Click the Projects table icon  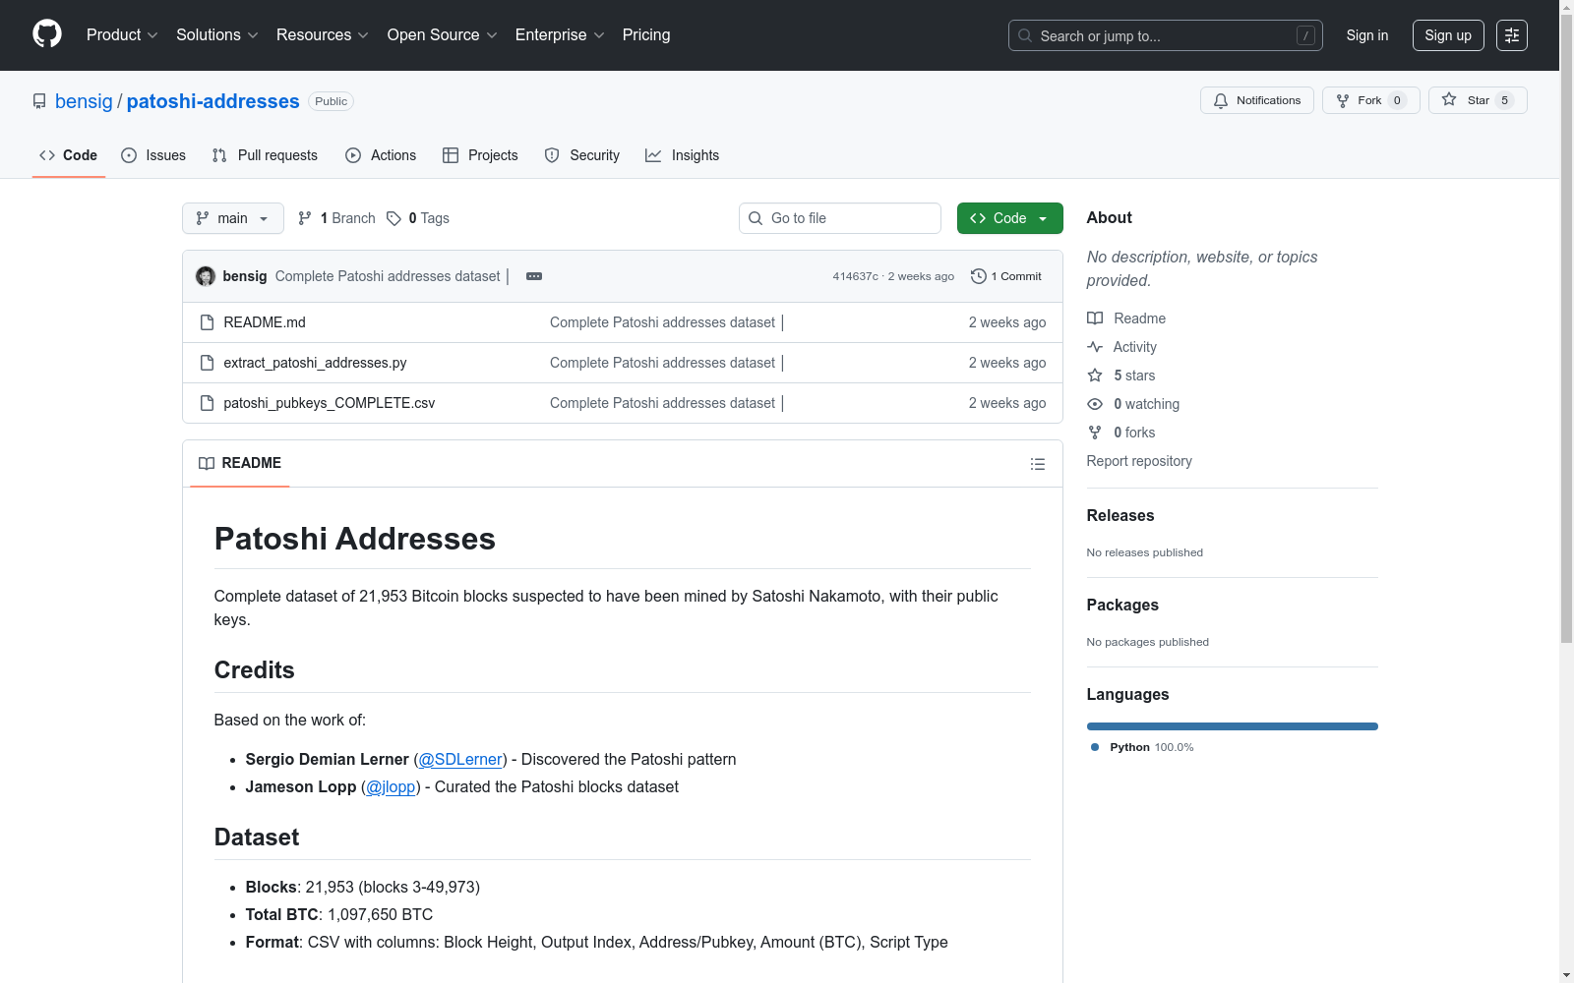tap(451, 155)
